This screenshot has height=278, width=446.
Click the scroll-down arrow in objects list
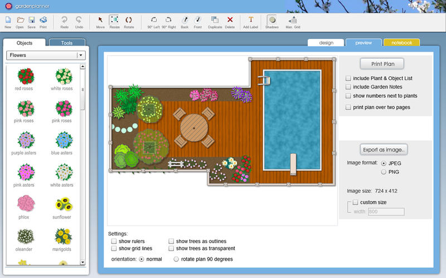coord(83,262)
